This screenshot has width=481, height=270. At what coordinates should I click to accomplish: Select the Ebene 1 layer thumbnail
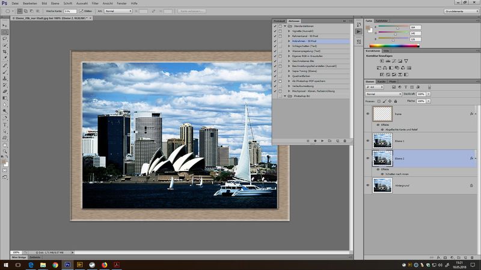point(382,141)
